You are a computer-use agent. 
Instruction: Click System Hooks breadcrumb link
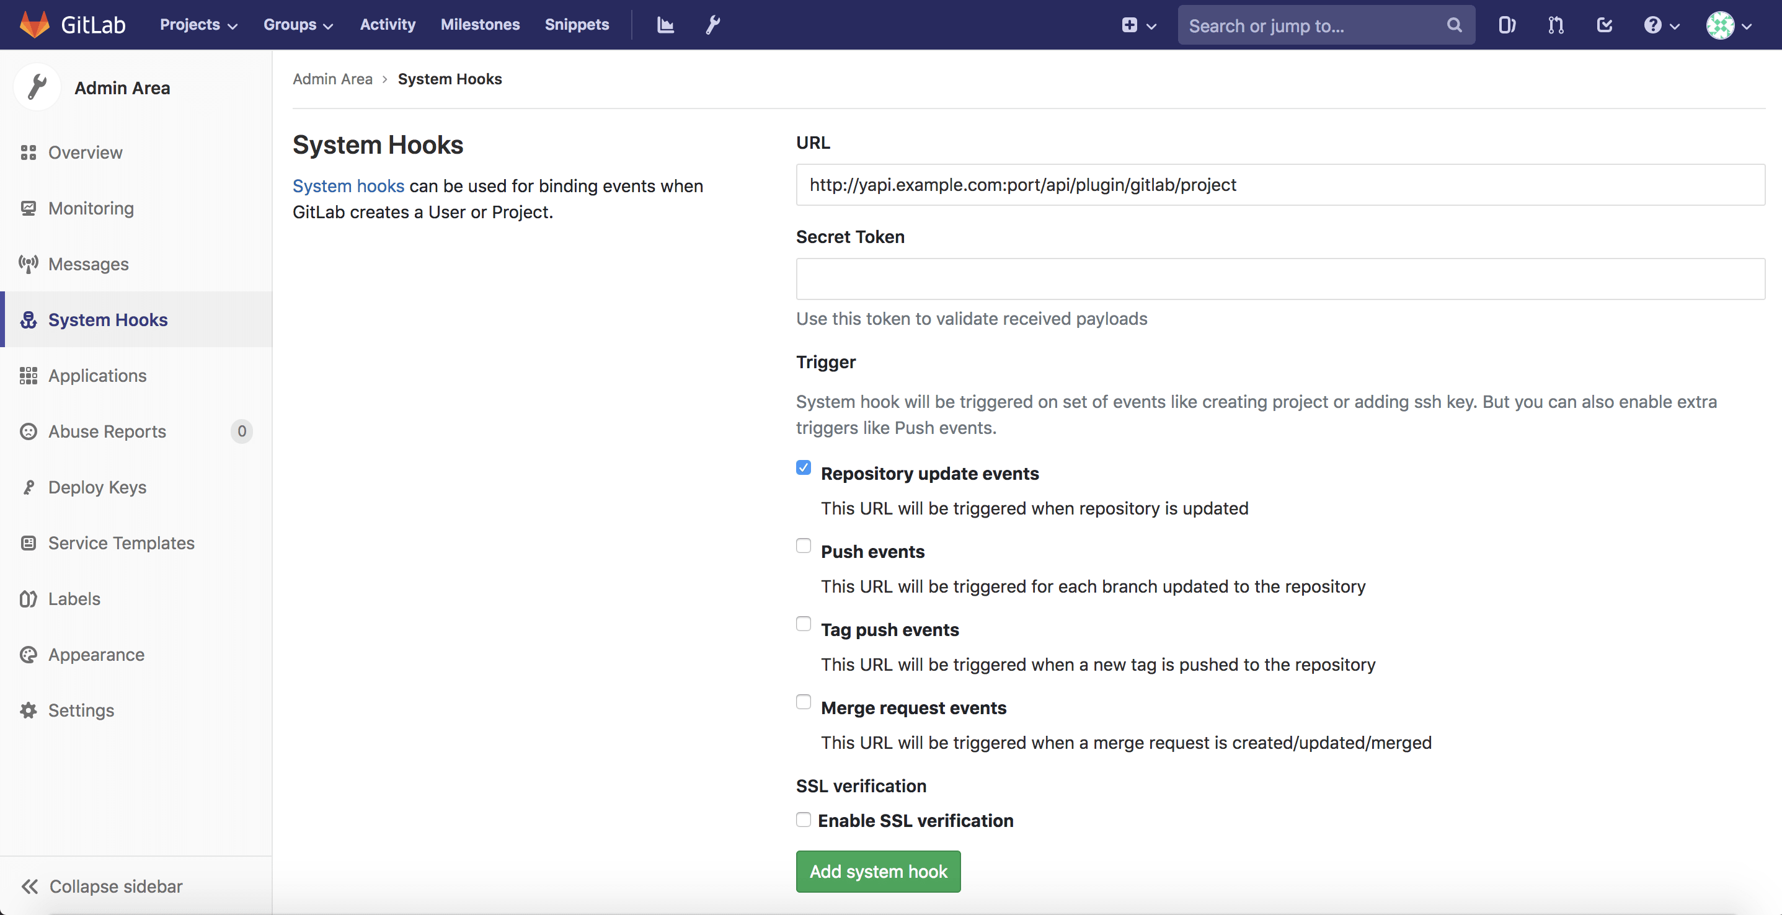point(450,77)
